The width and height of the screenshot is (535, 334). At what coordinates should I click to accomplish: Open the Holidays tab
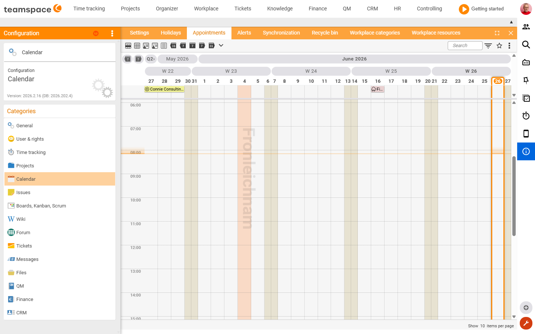[x=171, y=33]
